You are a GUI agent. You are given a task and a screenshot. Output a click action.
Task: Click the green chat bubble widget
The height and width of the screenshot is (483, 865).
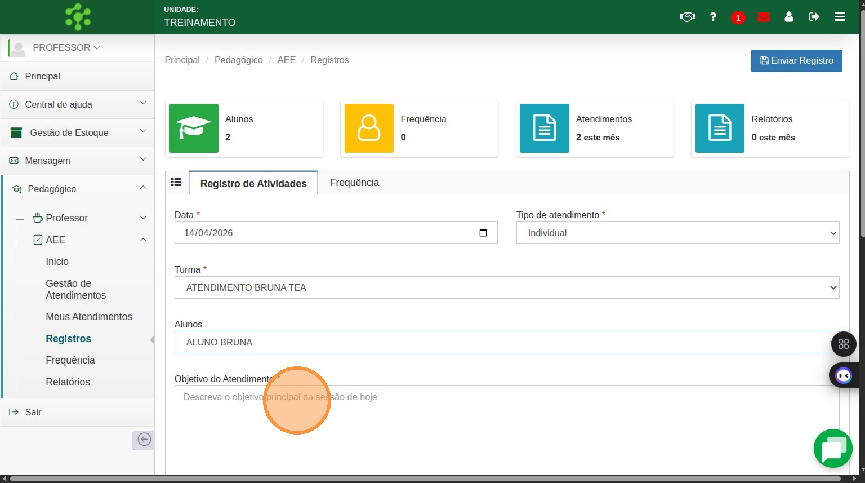pos(833,449)
